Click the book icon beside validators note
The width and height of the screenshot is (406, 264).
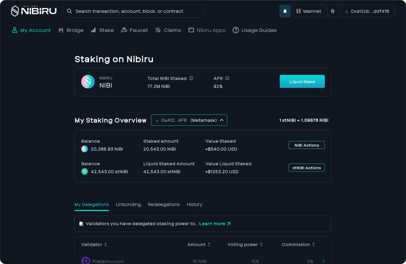pyautogui.click(x=81, y=224)
